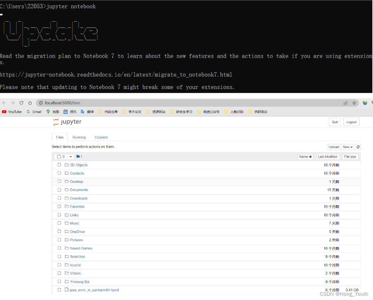
Task: Check the Contacts folder checkbox
Action: [x=59, y=173]
